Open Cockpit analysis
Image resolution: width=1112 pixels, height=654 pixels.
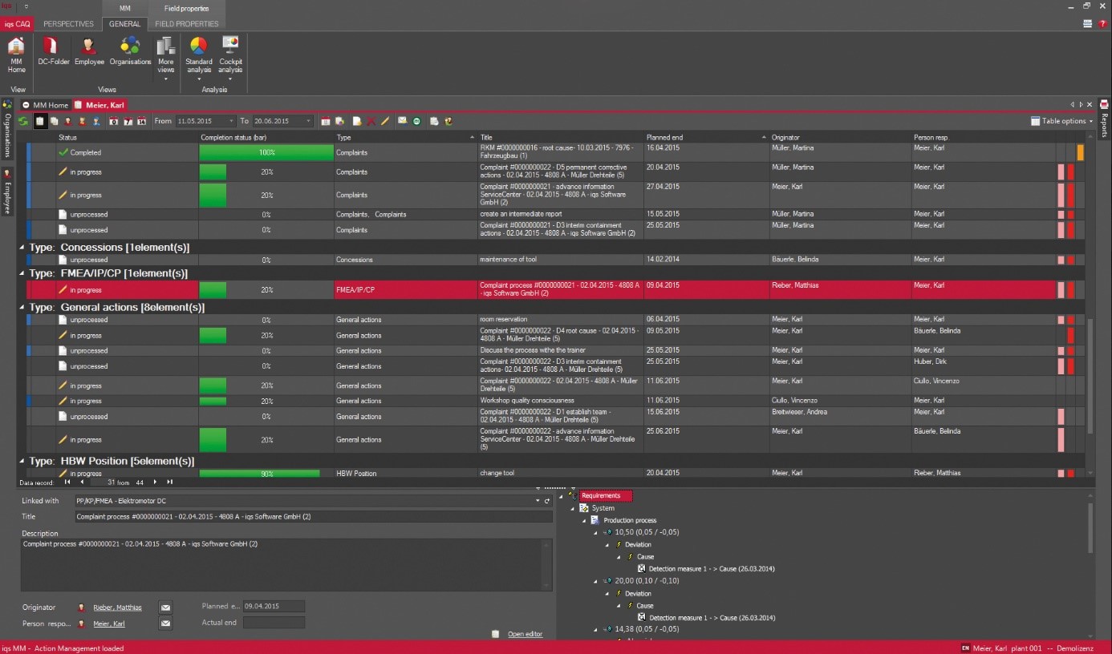click(230, 53)
